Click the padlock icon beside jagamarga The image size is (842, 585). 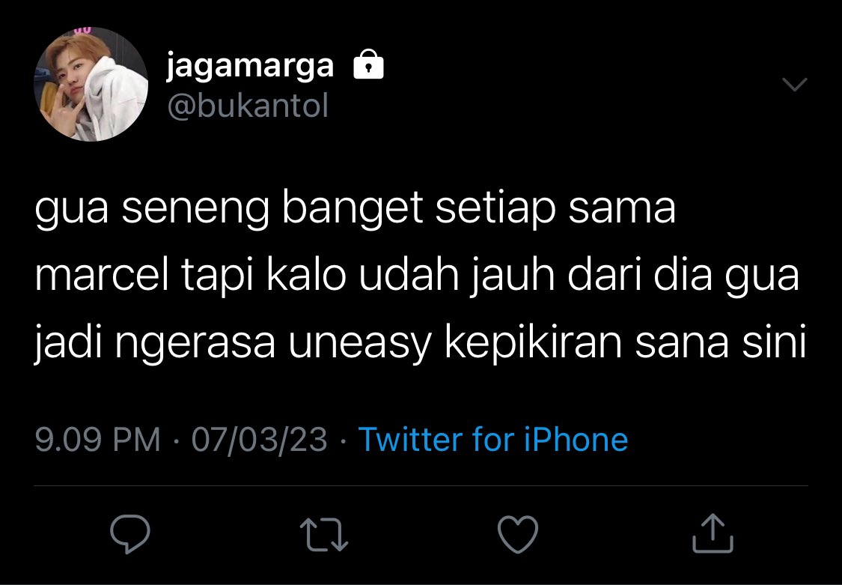coord(368,64)
